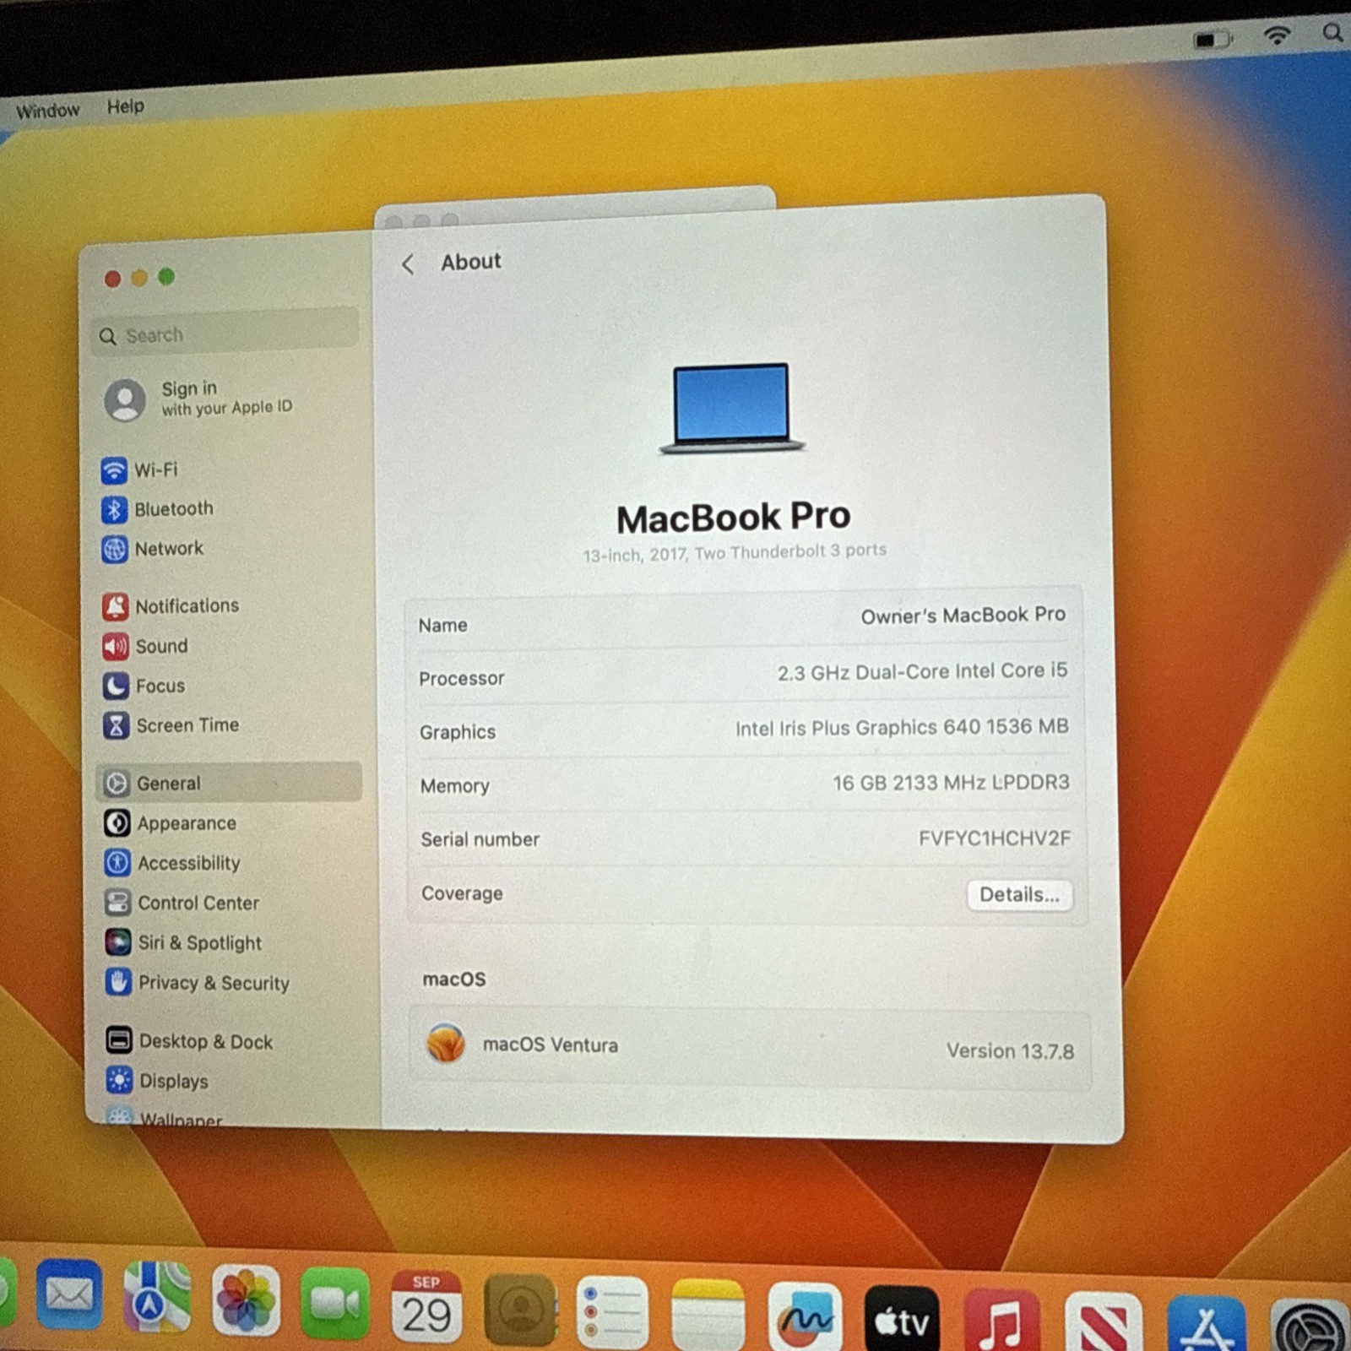Select Siri & Spotlight in the sidebar
Viewport: 1351px width, 1351px height.
[184, 942]
